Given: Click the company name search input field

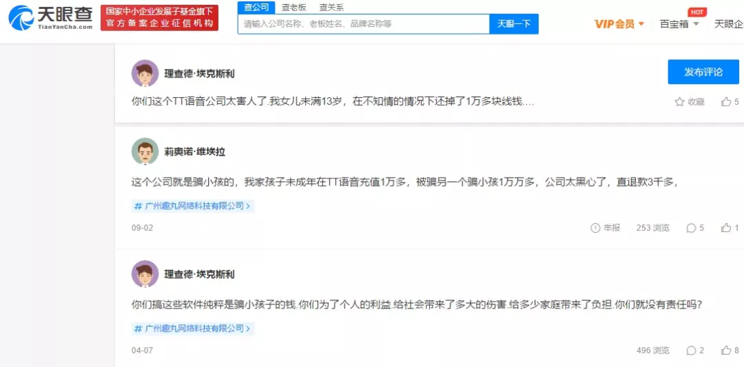Looking at the screenshot, I should click(364, 24).
